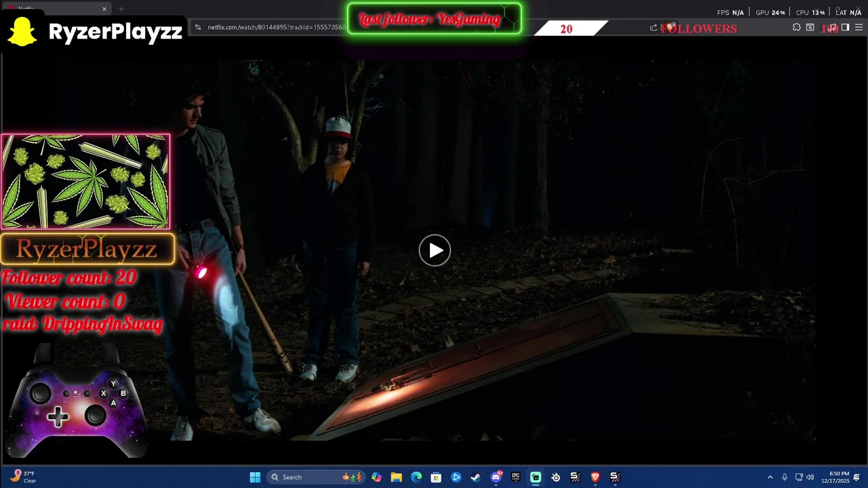
Task: Click the share page icon in toolbar
Action: pos(654,28)
